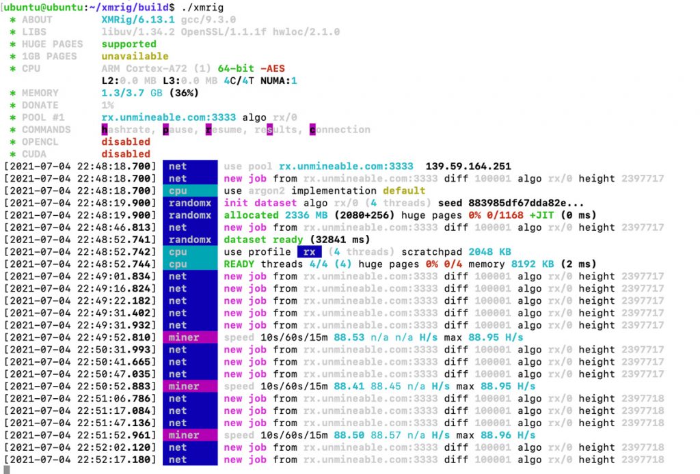The image size is (700, 474).
Task: Click the red '-AES' flag
Action: click(x=272, y=68)
